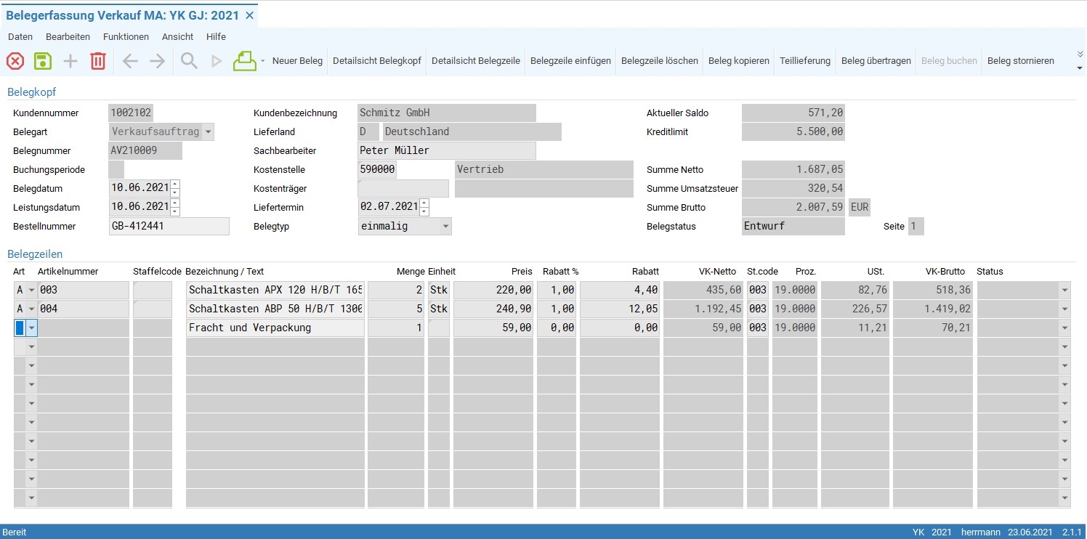The height and width of the screenshot is (539, 1087).
Task: Click the plus add icon
Action: [x=70, y=61]
